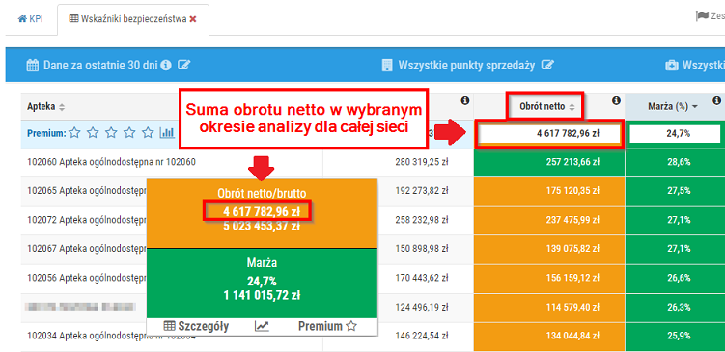
Task: Click the info icon above Obrót netto column
Action: click(616, 100)
